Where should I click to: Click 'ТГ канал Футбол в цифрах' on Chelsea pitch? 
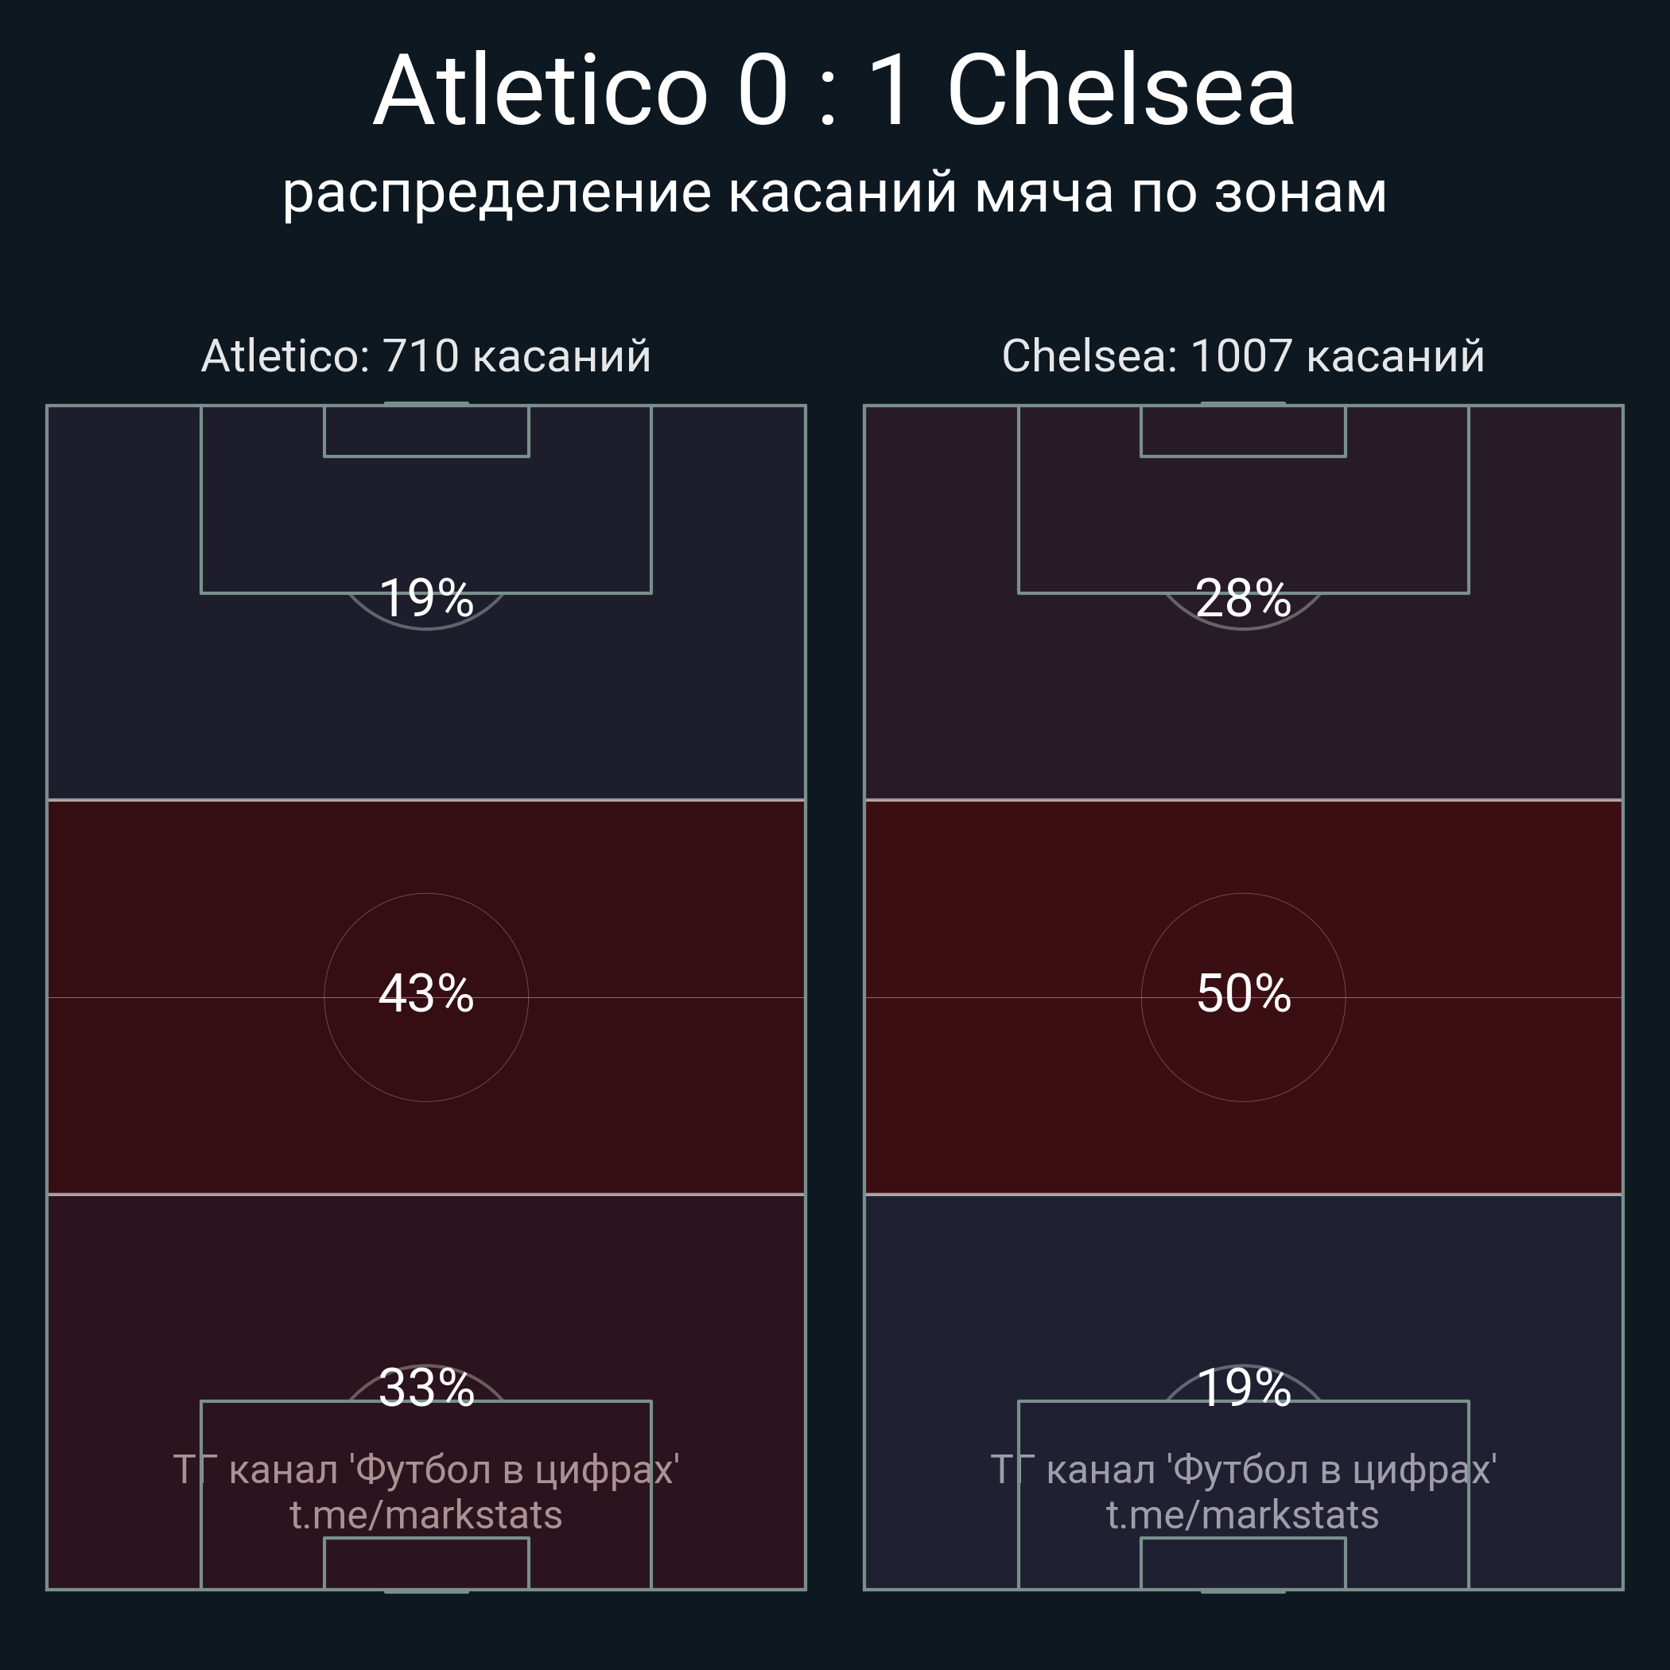(1243, 1470)
